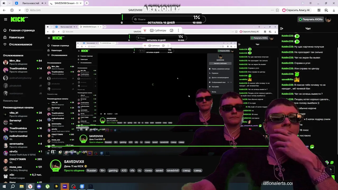
Task: Open Навигация in the sidebar
Action: pyautogui.click(x=16, y=37)
